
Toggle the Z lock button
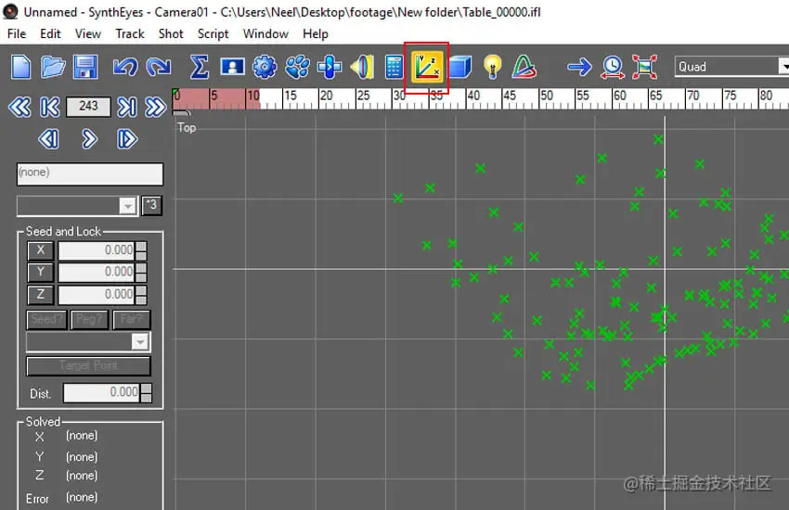point(40,295)
